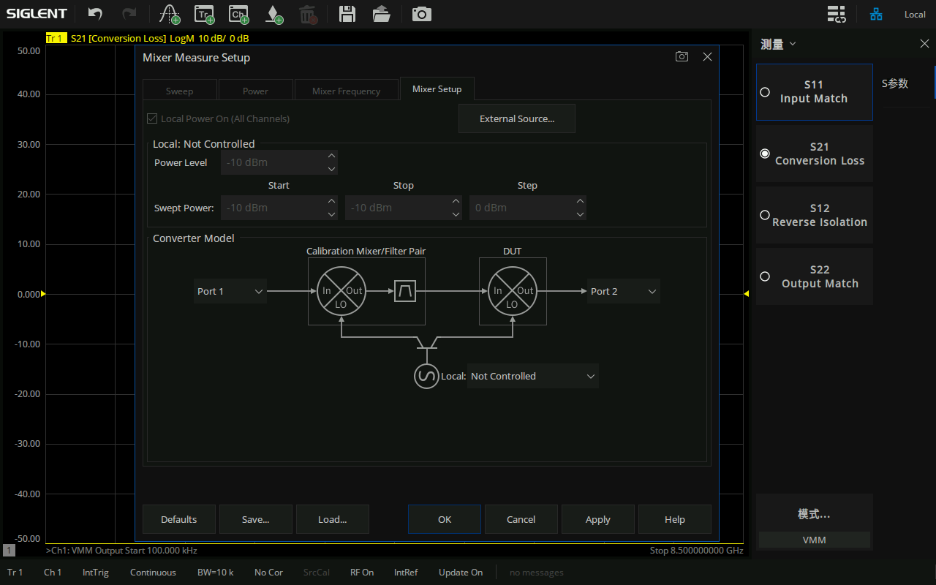This screenshot has width=936, height=585.
Task: Switch to the Sweep tab
Action: click(x=179, y=91)
